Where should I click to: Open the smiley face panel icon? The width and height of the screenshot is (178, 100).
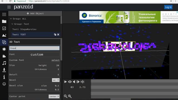(4, 84)
